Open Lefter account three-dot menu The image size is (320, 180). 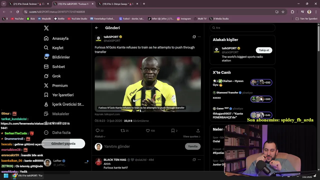pos(86,162)
